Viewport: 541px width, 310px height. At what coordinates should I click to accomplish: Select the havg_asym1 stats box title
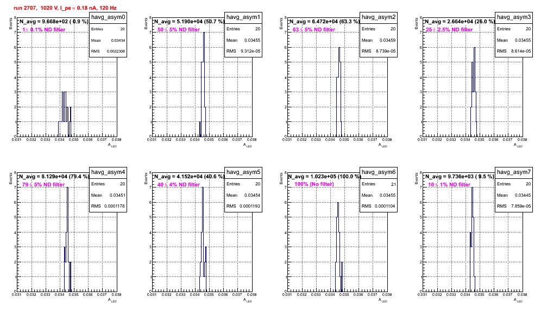(243, 17)
